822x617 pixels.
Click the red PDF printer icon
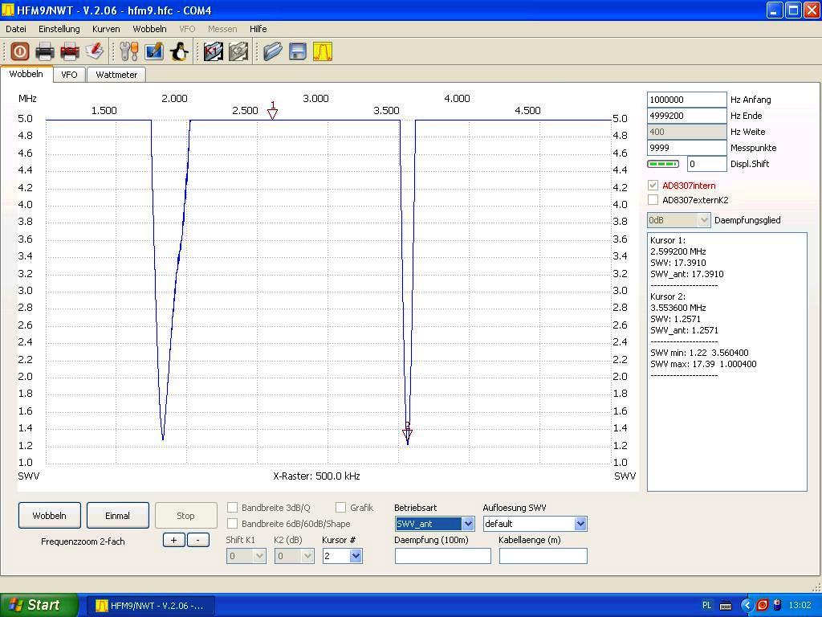70,52
